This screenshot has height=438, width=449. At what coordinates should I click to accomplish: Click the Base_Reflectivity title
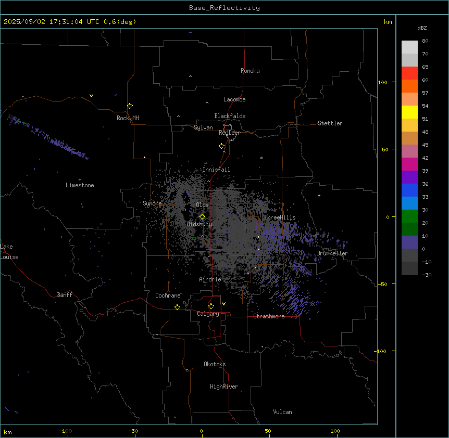point(224,8)
